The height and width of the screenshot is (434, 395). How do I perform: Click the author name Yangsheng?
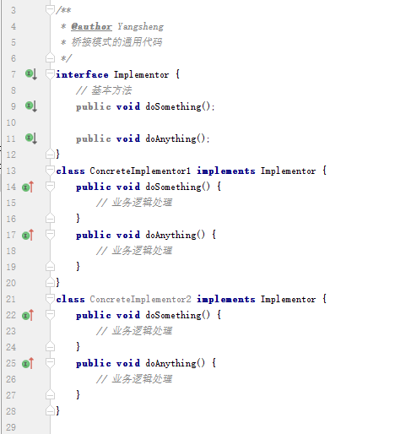(140, 26)
